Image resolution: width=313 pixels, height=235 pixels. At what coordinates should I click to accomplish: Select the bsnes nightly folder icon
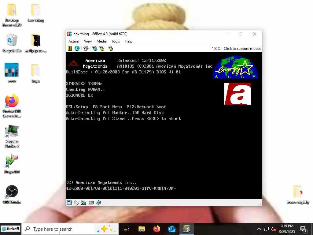[x=298, y=195]
